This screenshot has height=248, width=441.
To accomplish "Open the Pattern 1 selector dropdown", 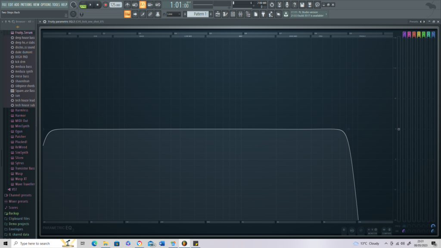I will [198, 14].
